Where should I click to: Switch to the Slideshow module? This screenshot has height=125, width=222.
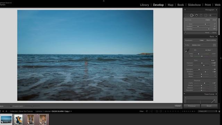coord(194,5)
